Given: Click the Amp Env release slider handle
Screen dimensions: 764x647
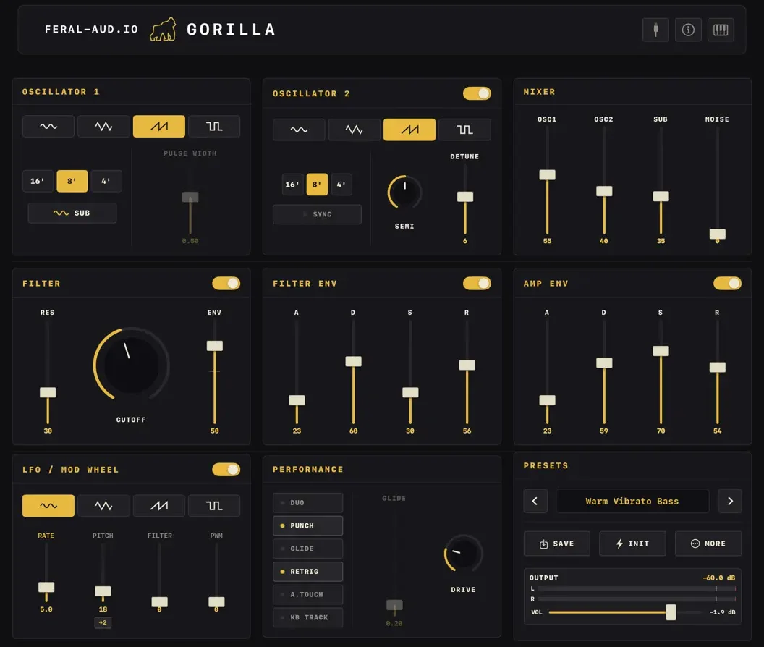Looking at the screenshot, I should [717, 367].
